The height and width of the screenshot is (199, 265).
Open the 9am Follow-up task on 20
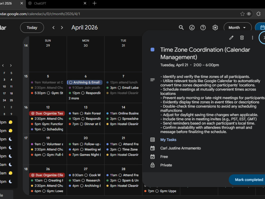tap(85, 144)
